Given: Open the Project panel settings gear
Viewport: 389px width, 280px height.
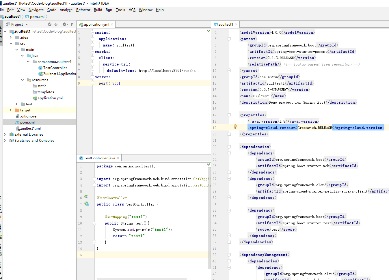Looking at the screenshot, I should [x=64, y=25].
